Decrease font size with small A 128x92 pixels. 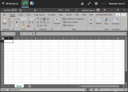pos(33,22)
